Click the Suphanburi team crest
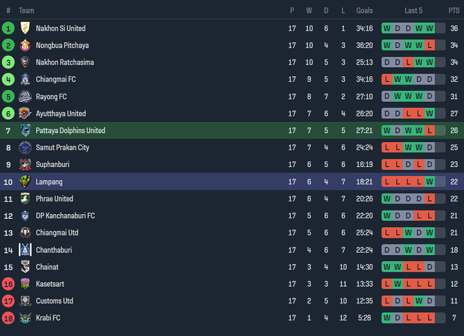Image resolution: width=464 pixels, height=336 pixels. (25, 165)
